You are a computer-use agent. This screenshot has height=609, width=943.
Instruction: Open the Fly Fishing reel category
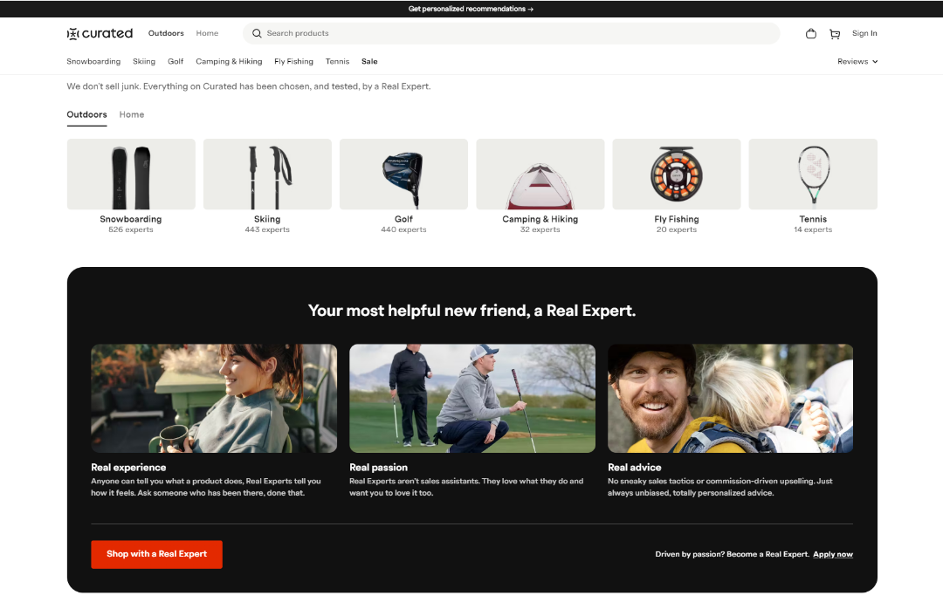coord(677,174)
